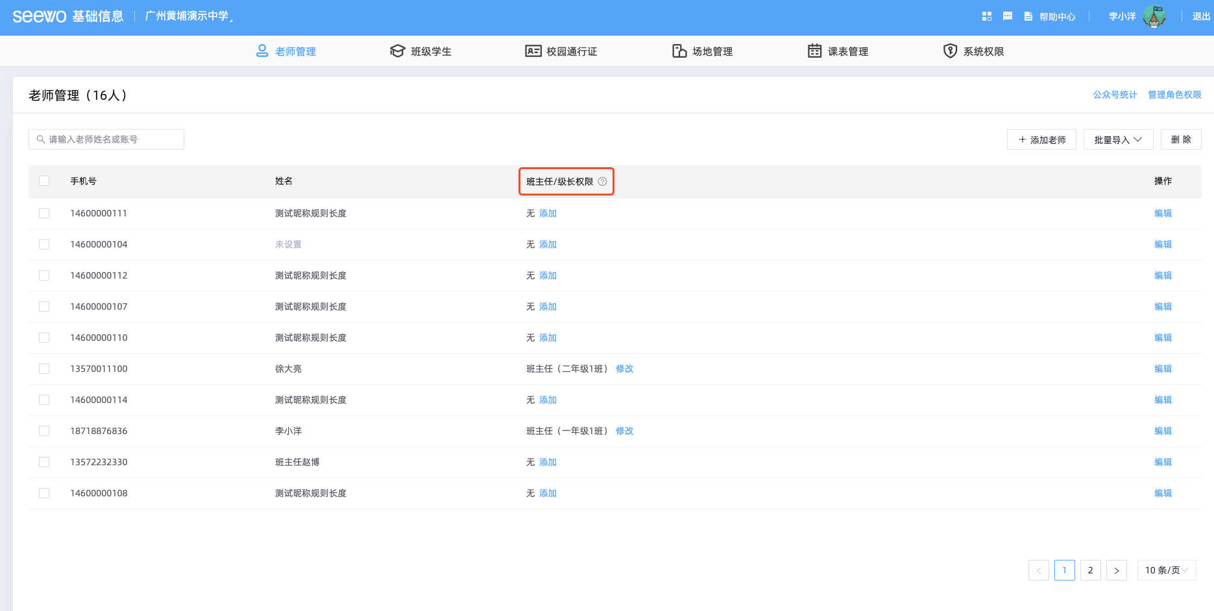This screenshot has height=611, width=1214.
Task: Go to next page using right arrow
Action: click(x=1116, y=570)
